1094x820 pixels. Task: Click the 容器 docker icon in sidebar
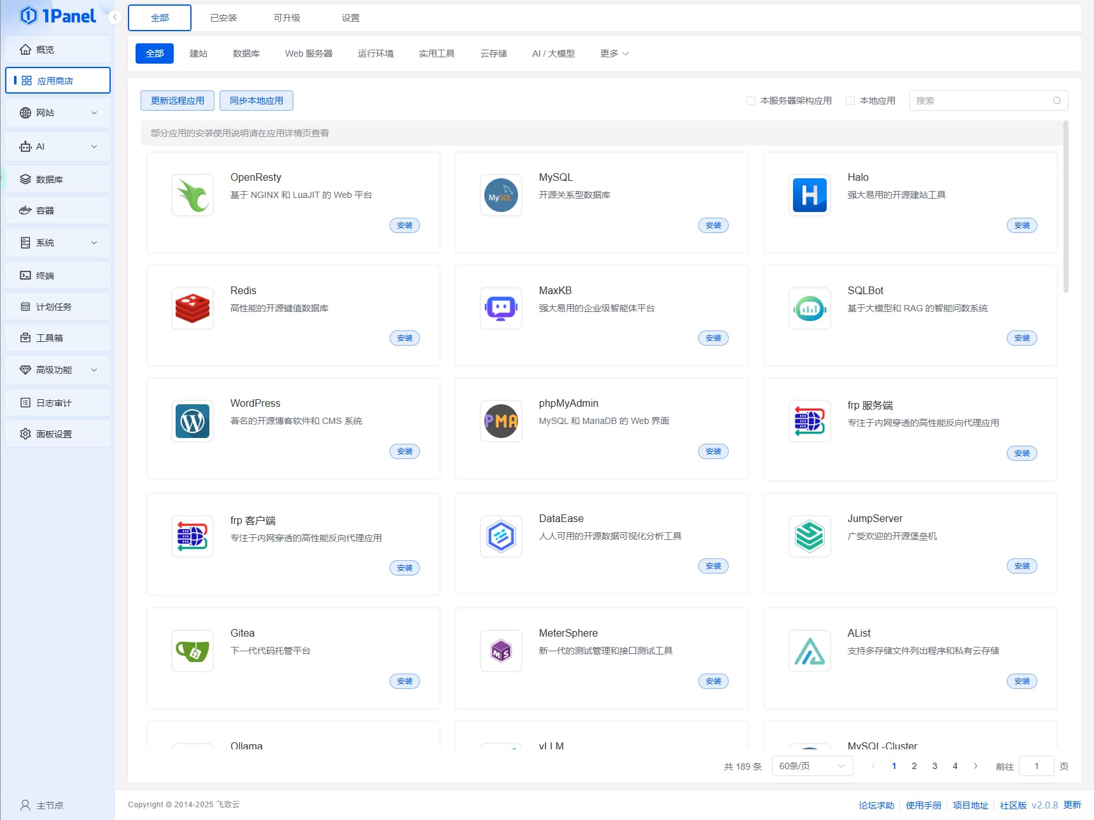click(25, 210)
